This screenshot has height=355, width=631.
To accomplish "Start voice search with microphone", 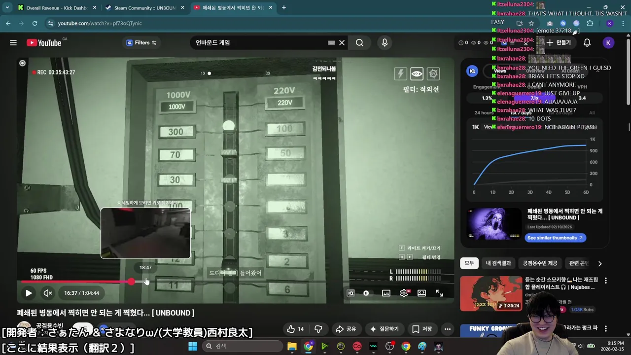I will (x=385, y=43).
